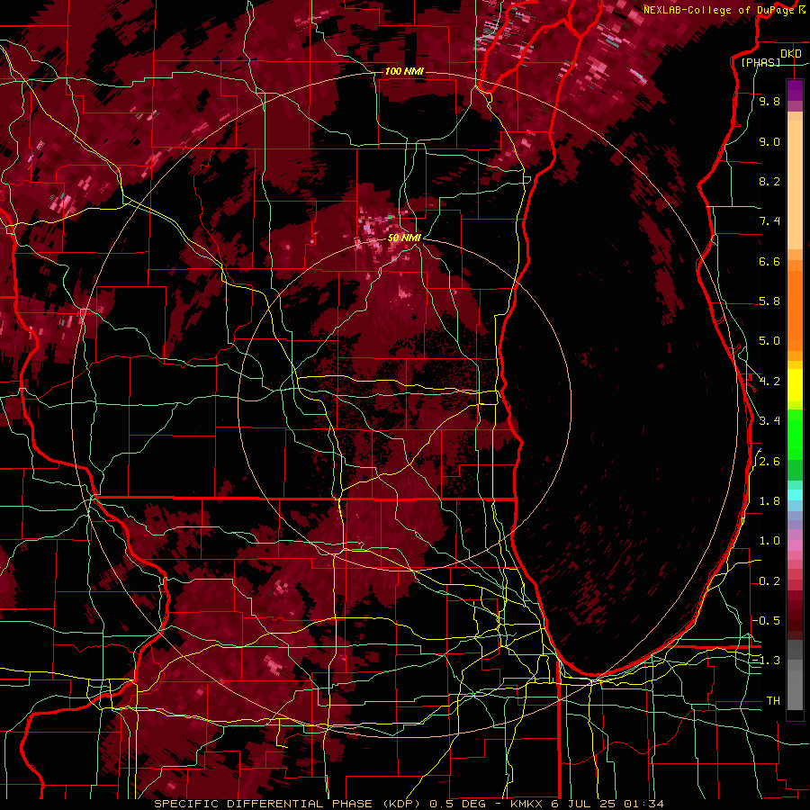Click the -0.5 legend value
Image resolution: width=810 pixels, height=810 pixels.
click(767, 620)
